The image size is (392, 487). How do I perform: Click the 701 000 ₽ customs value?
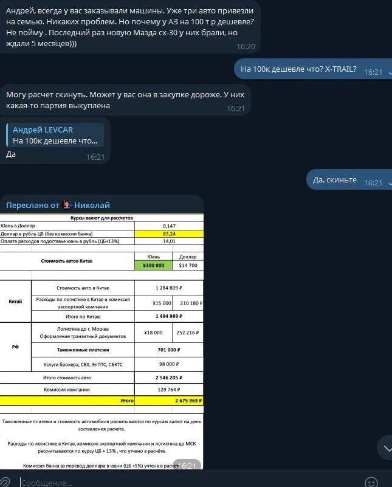pyautogui.click(x=169, y=350)
